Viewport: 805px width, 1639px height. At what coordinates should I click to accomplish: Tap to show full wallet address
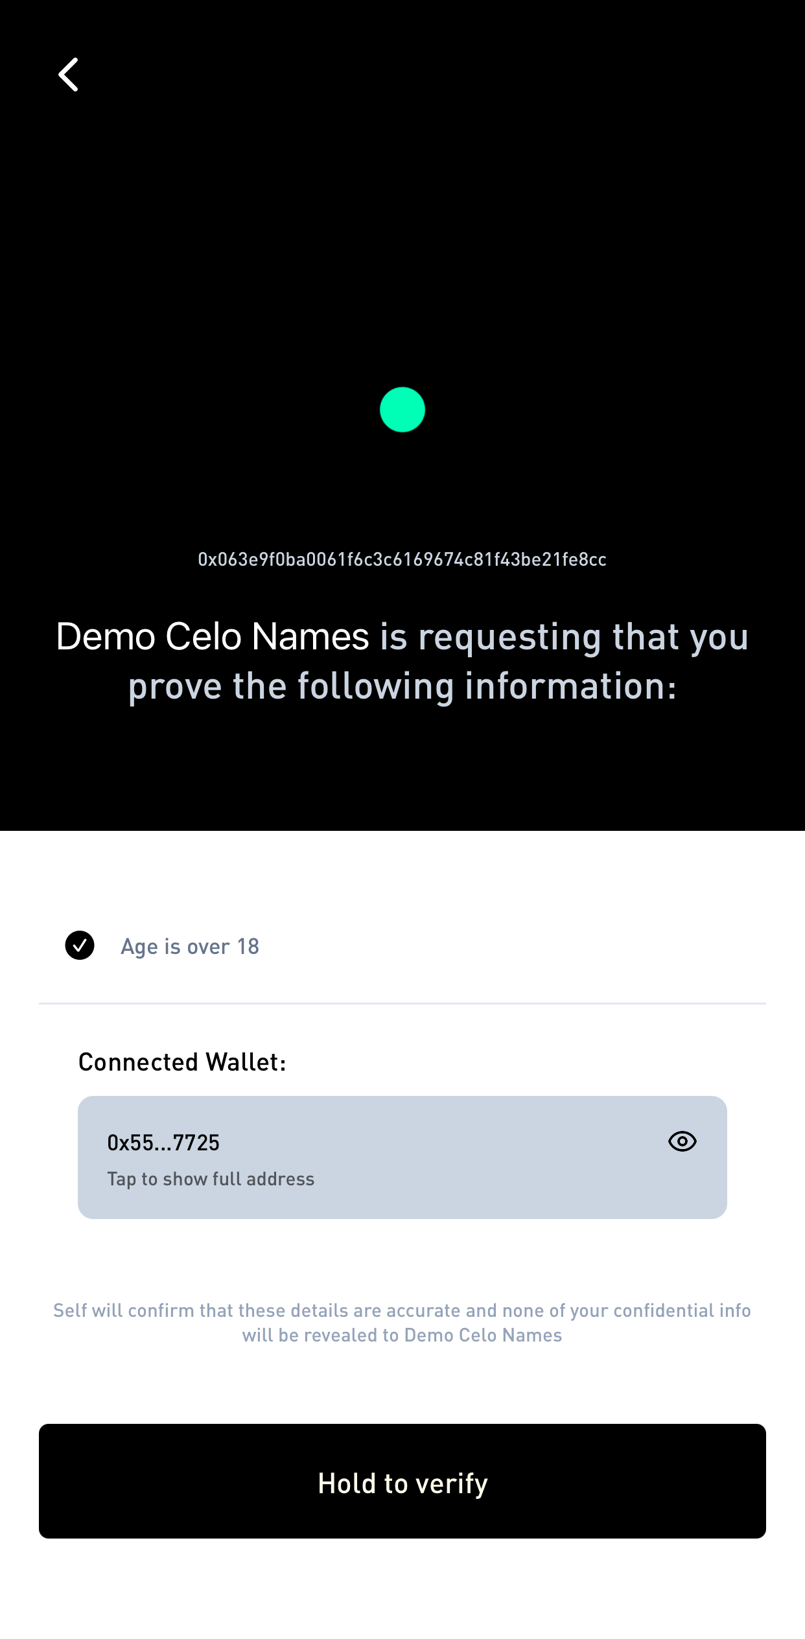[x=211, y=1180]
